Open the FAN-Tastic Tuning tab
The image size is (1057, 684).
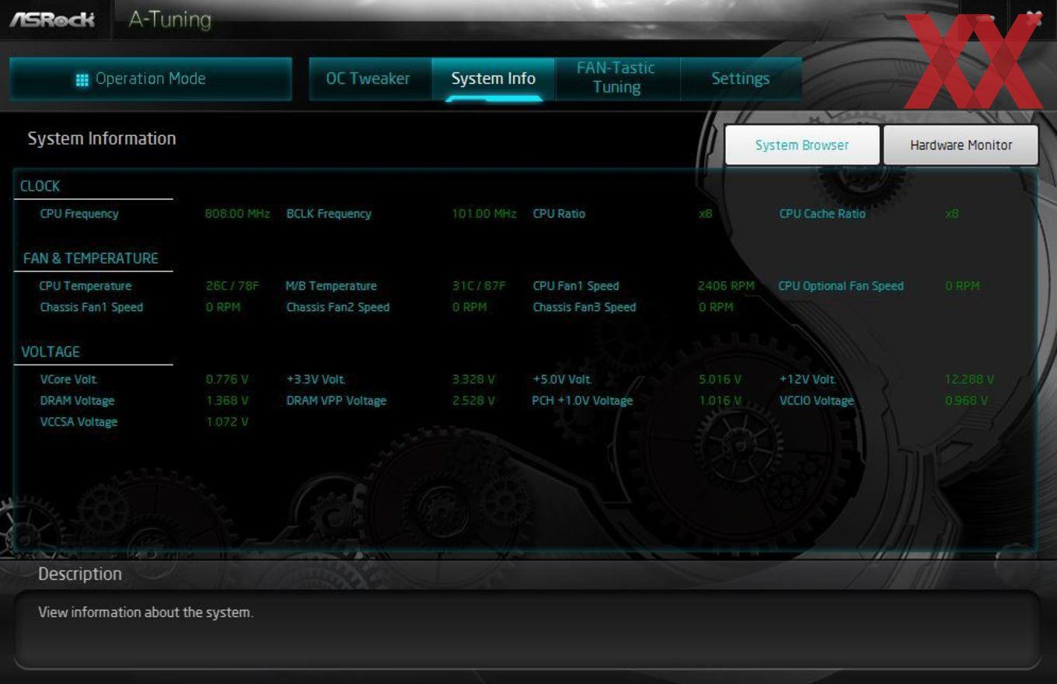coord(617,79)
